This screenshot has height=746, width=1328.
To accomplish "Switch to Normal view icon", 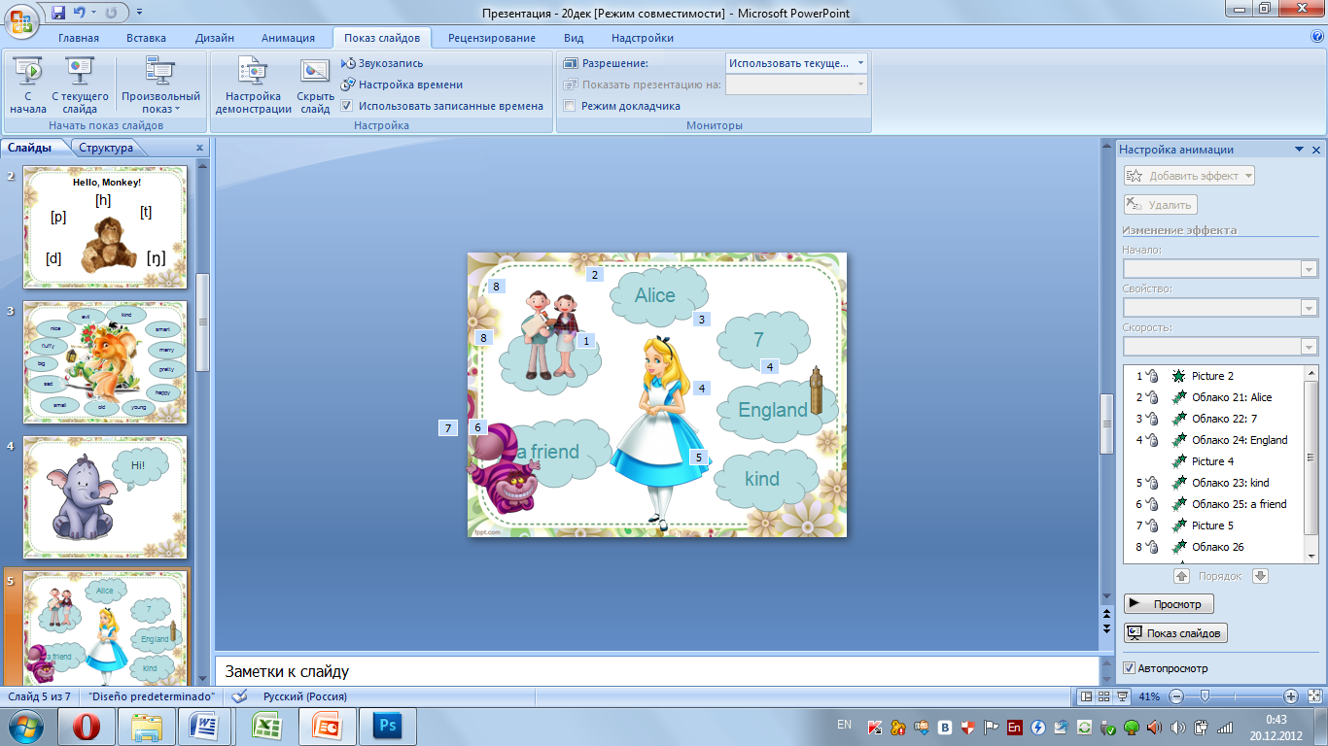I will pyautogui.click(x=1087, y=696).
